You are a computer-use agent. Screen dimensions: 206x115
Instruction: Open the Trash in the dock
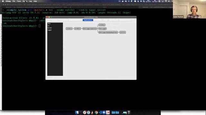pyautogui.click(x=129, y=112)
